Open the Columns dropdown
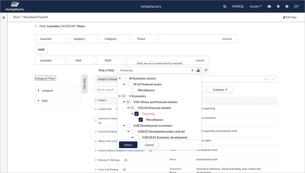Viewport: 305px width, 173px height. [x=220, y=90]
